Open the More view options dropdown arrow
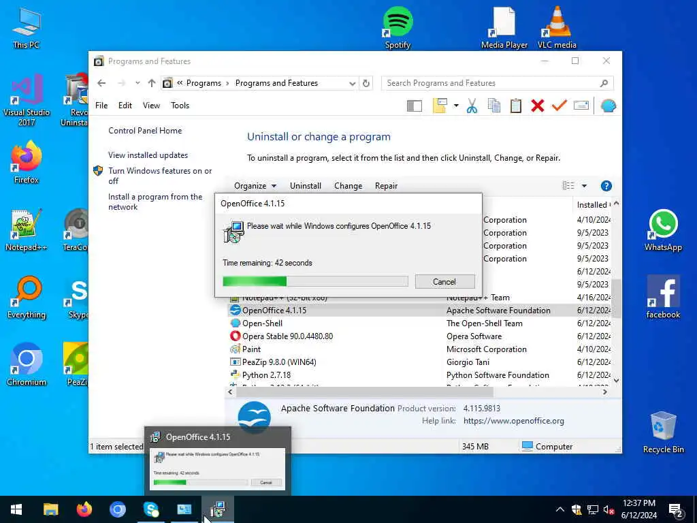The image size is (697, 523). coord(584,186)
